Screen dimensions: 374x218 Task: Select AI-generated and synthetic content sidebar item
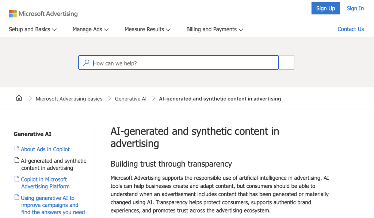[53, 164]
